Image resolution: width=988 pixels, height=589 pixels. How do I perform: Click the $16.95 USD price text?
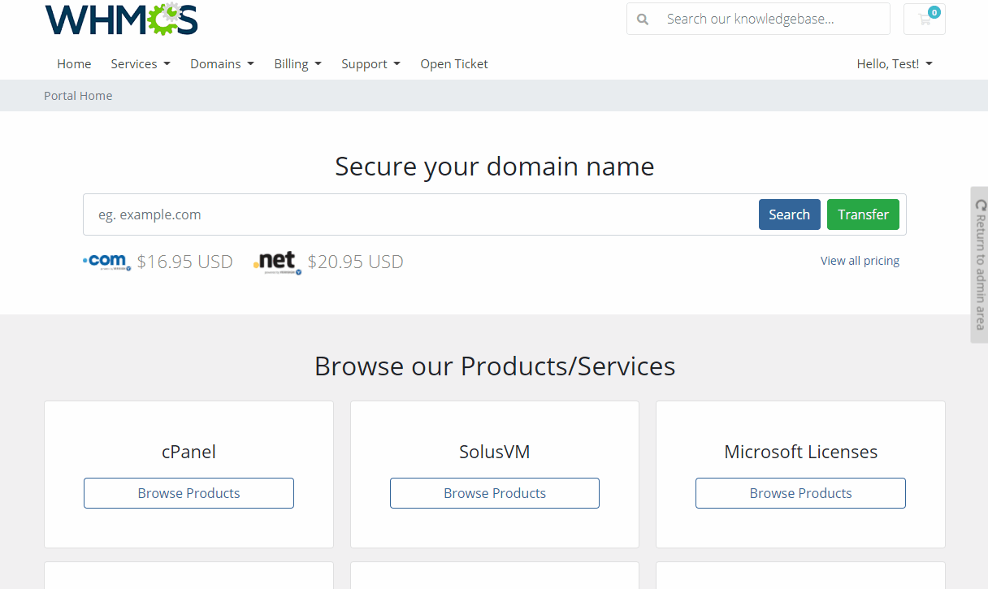point(185,262)
